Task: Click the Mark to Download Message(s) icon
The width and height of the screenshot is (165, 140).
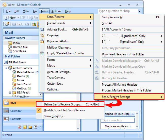Action: 97,61
